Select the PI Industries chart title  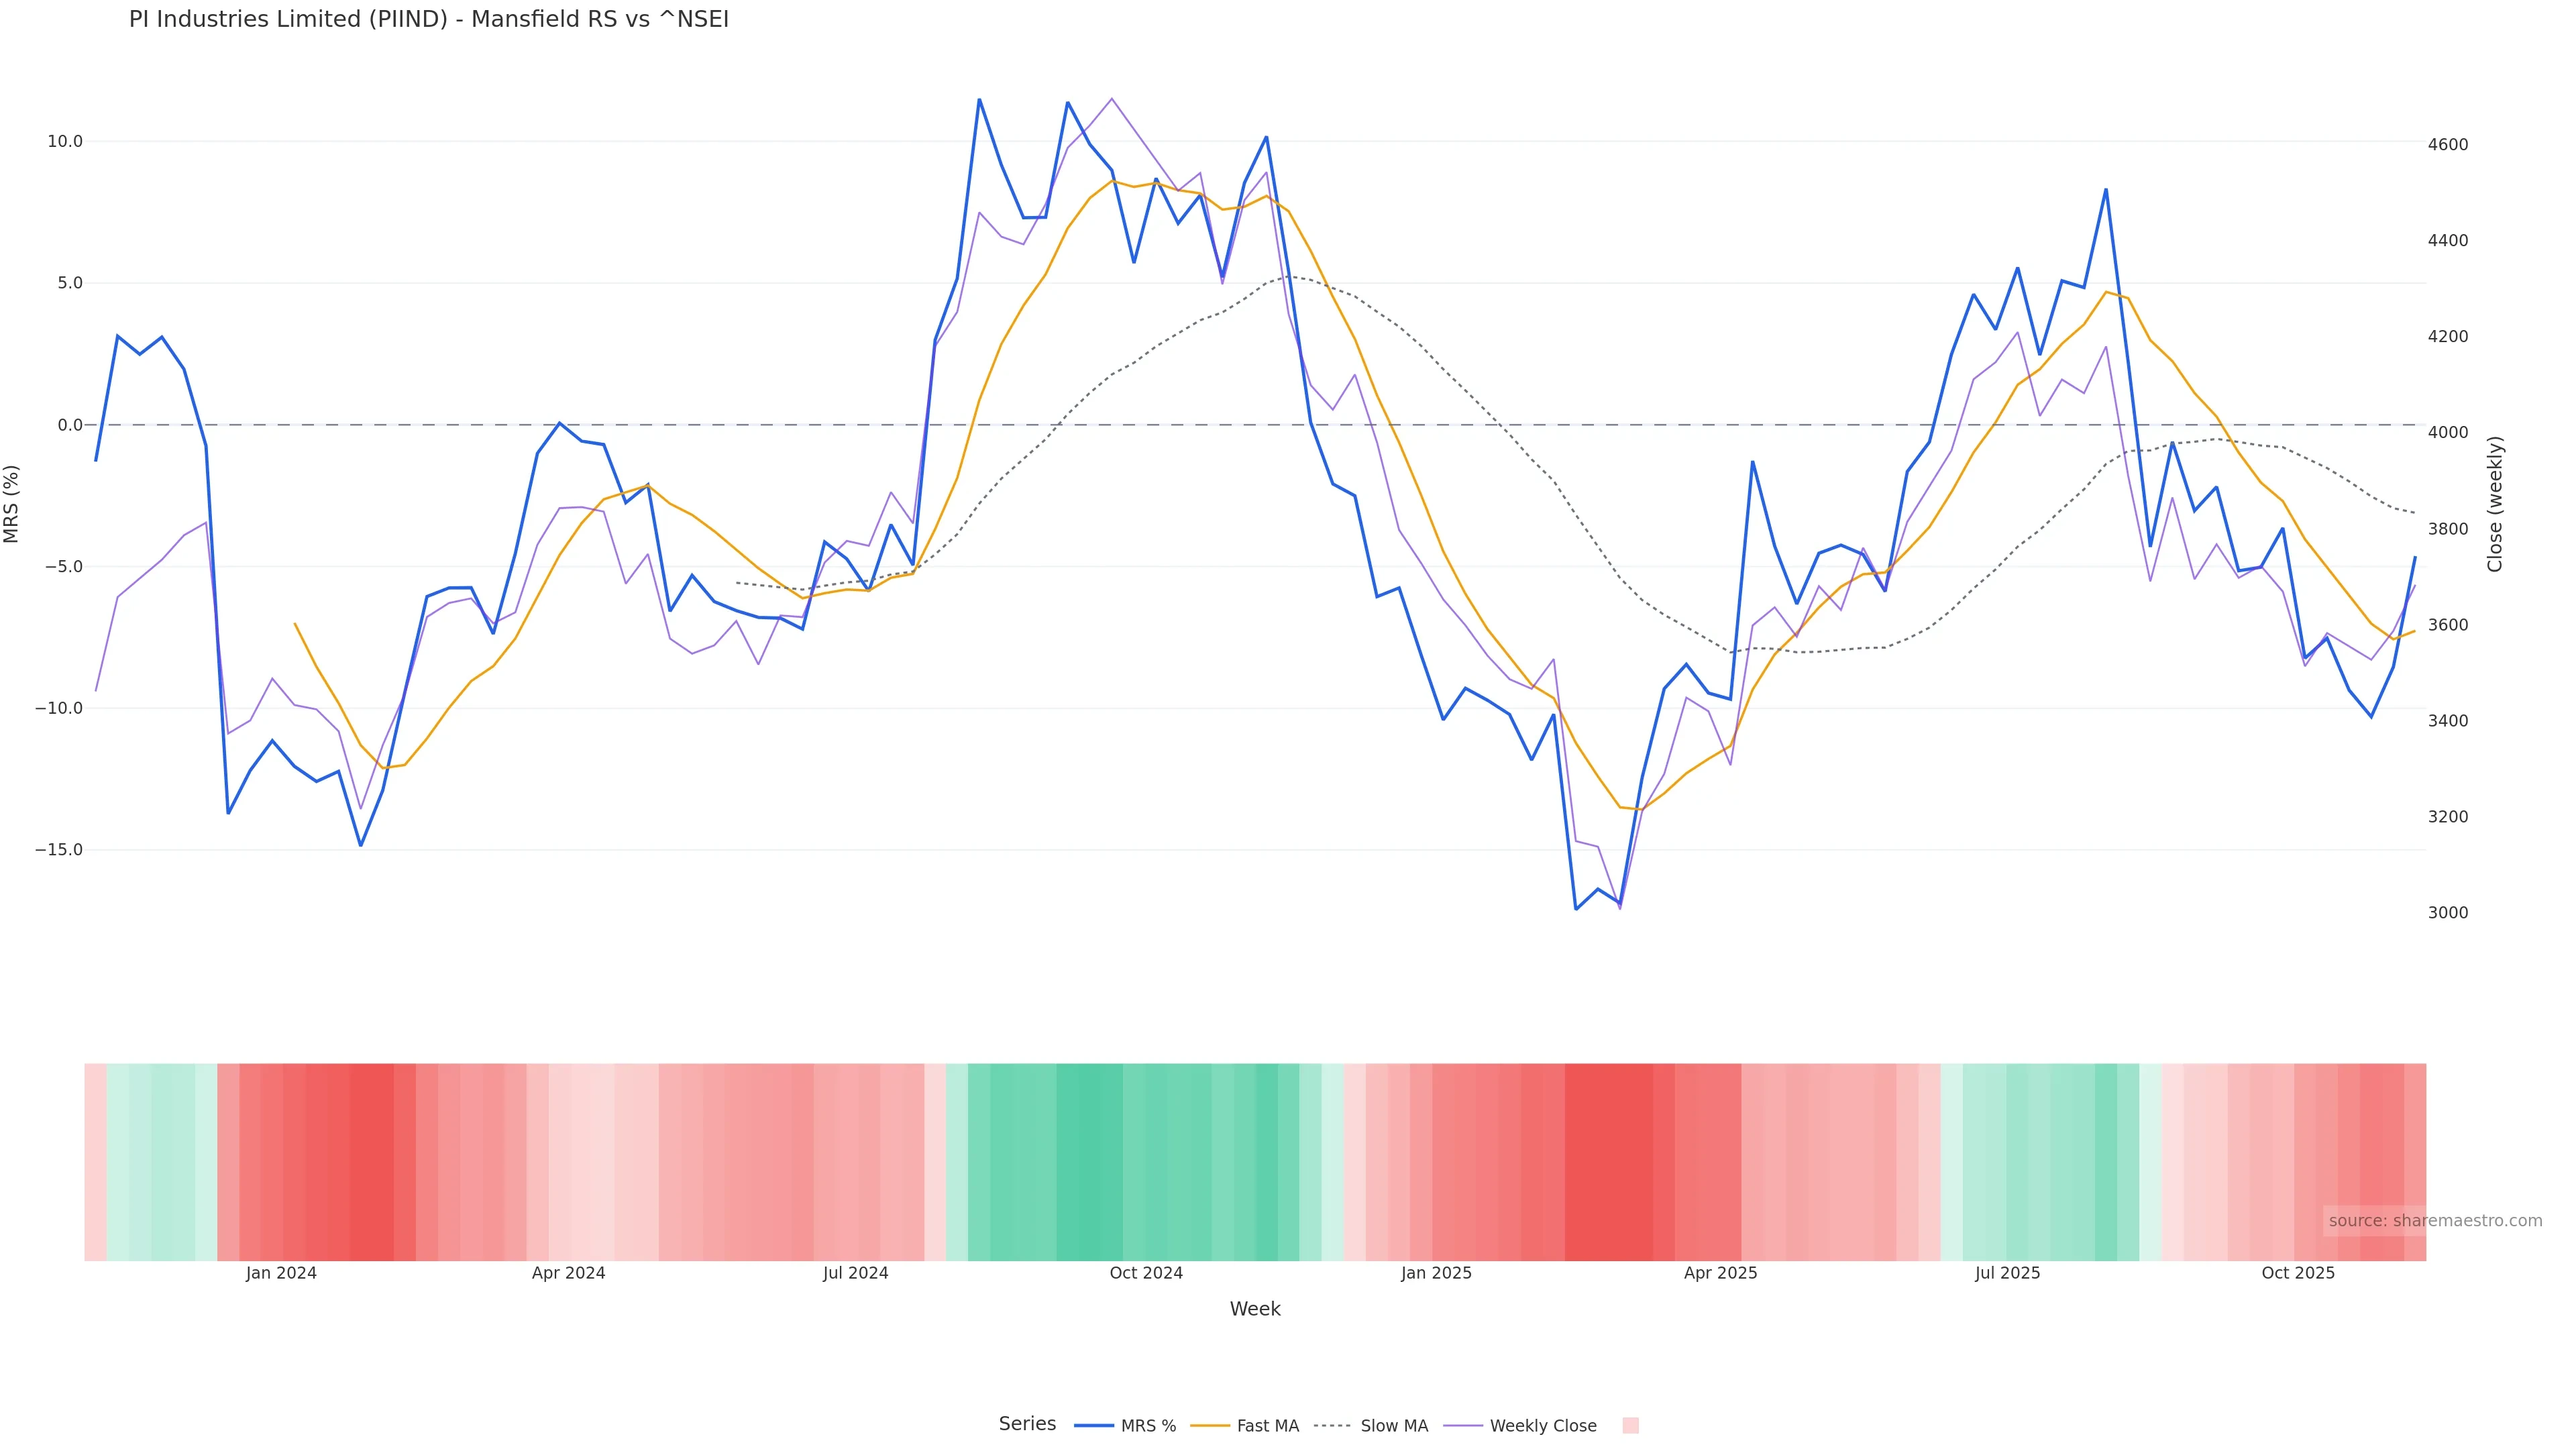pyautogui.click(x=428, y=19)
